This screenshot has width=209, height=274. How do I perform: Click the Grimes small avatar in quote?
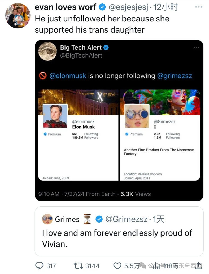point(47,219)
